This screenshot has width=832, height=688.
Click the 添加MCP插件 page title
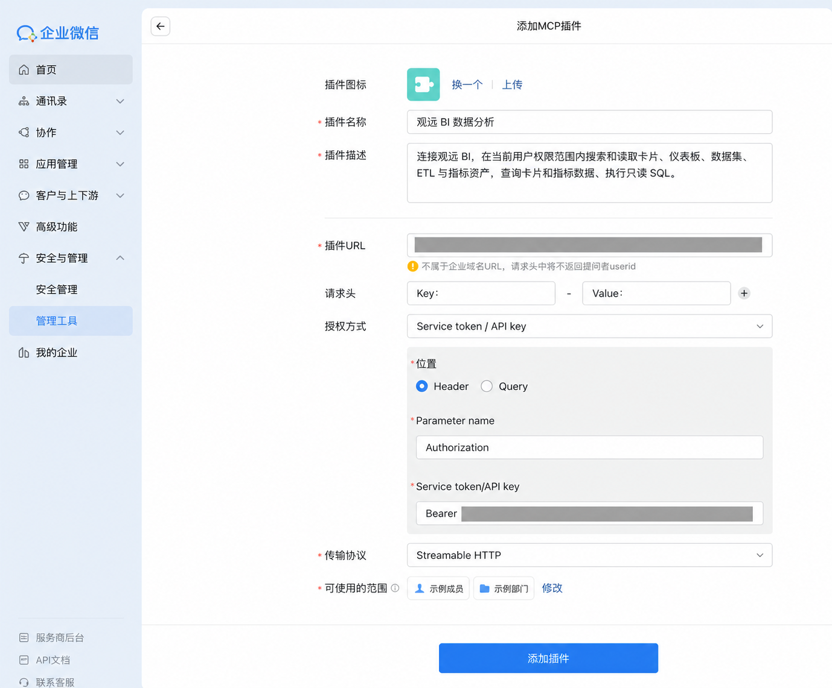[x=549, y=26]
